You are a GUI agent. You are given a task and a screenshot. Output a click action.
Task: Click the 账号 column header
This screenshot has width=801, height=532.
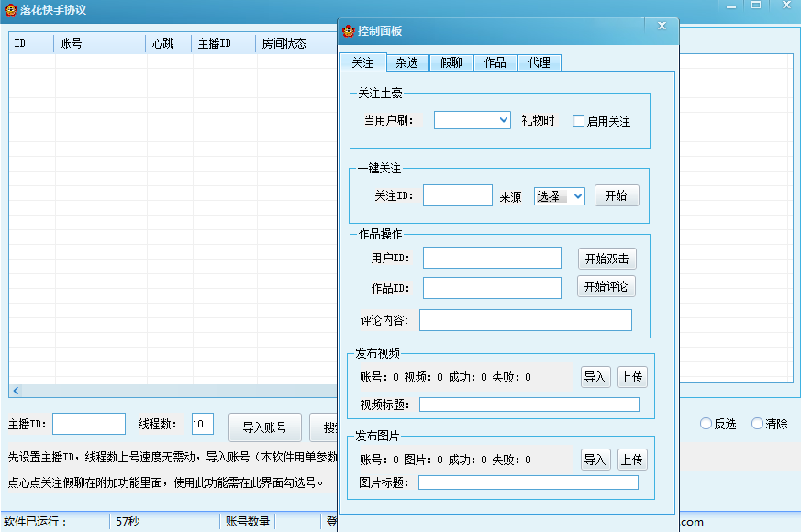pos(100,43)
